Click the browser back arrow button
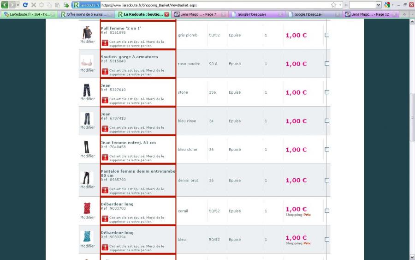Image resolution: width=415 pixels, height=260 pixels. [5, 5]
